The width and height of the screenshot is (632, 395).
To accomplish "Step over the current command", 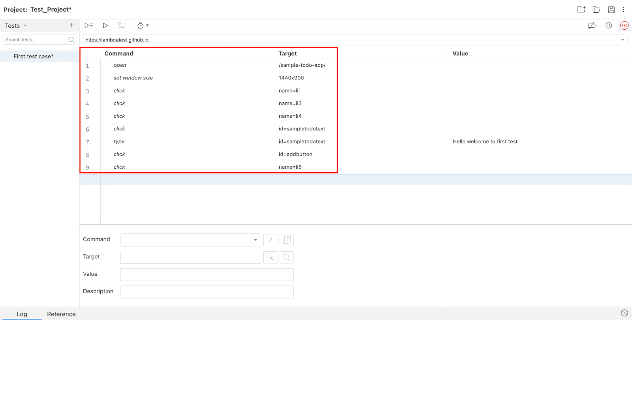I will [x=122, y=25].
